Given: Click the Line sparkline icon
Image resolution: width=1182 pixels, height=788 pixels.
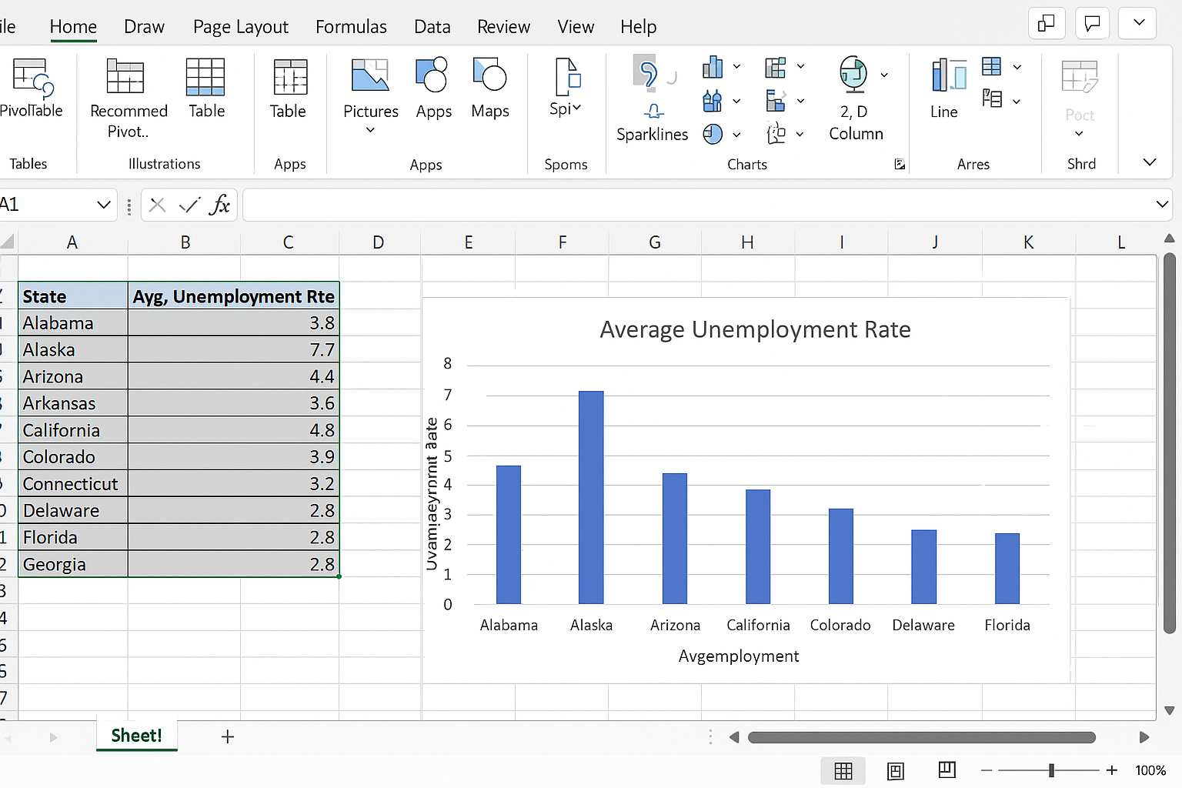Looking at the screenshot, I should click(x=948, y=75).
